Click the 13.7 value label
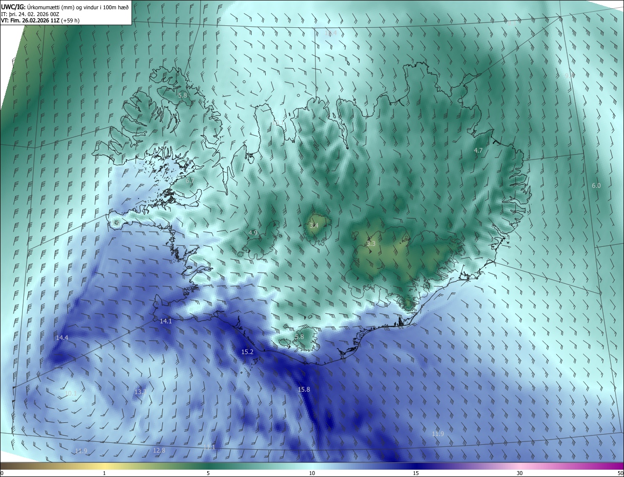The width and height of the screenshot is (624, 477). 140,392
